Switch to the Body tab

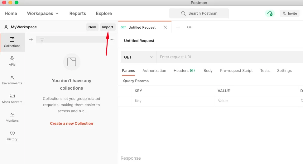click(x=208, y=71)
